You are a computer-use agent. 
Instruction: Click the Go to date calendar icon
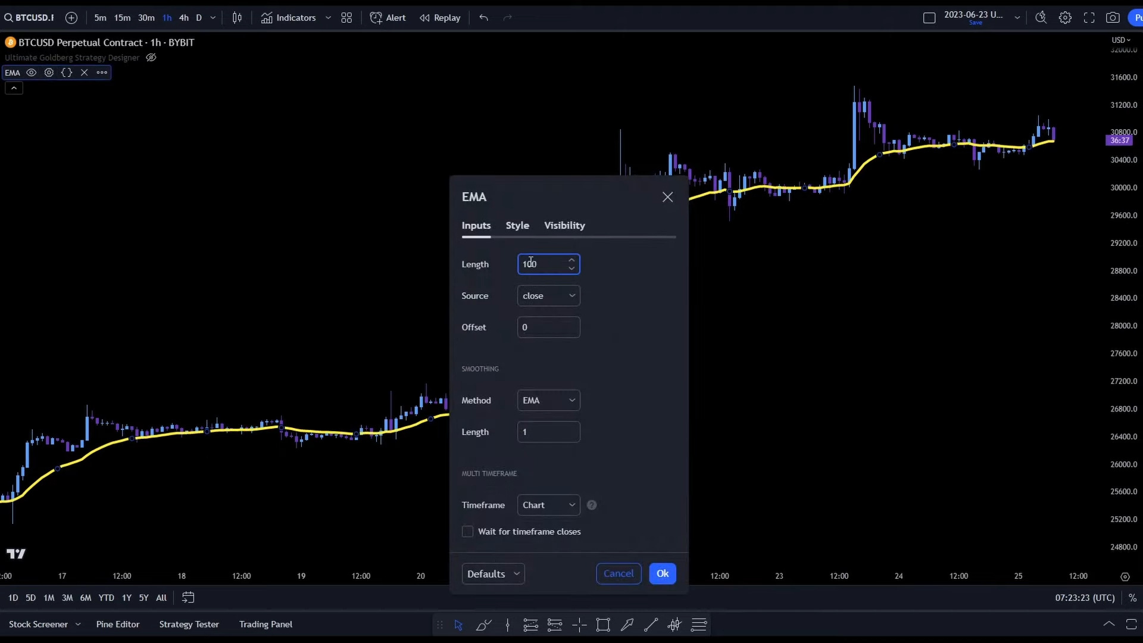[x=188, y=598]
